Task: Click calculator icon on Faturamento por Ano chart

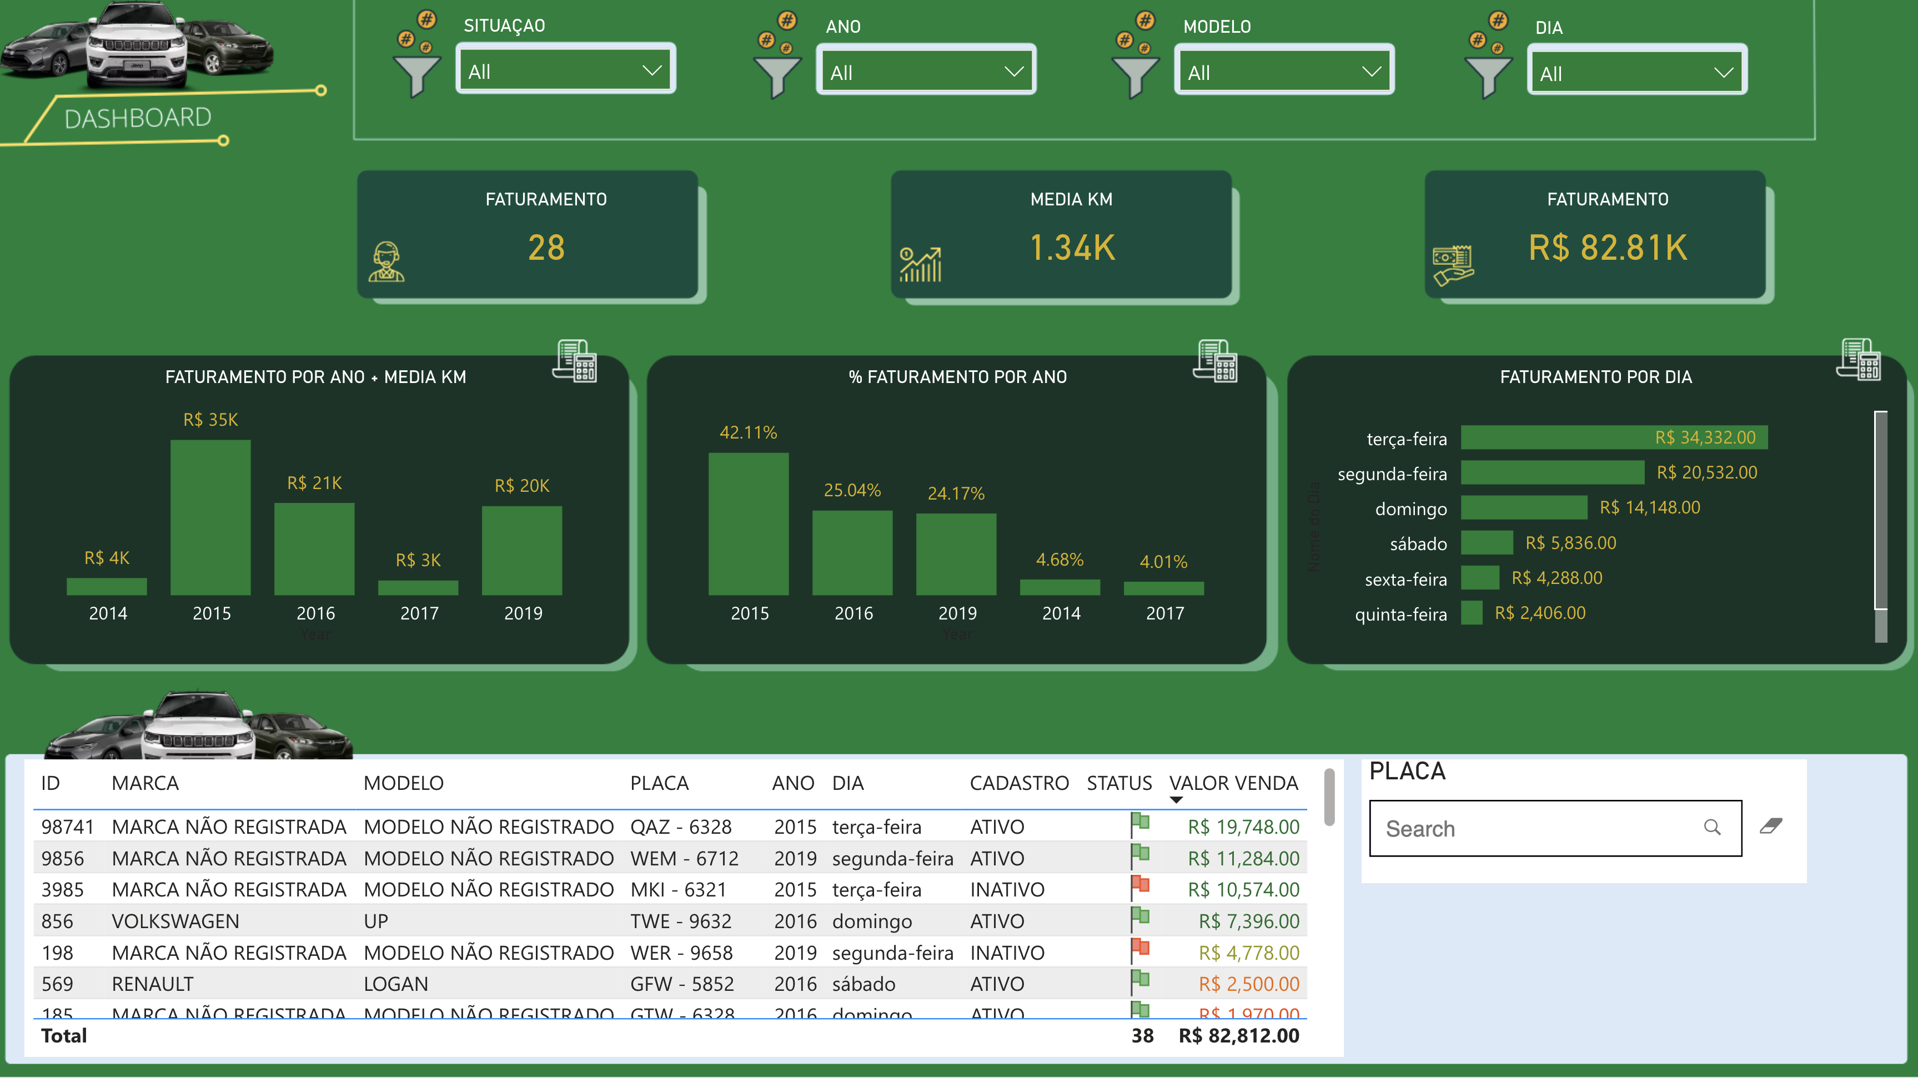Action: 575,361
